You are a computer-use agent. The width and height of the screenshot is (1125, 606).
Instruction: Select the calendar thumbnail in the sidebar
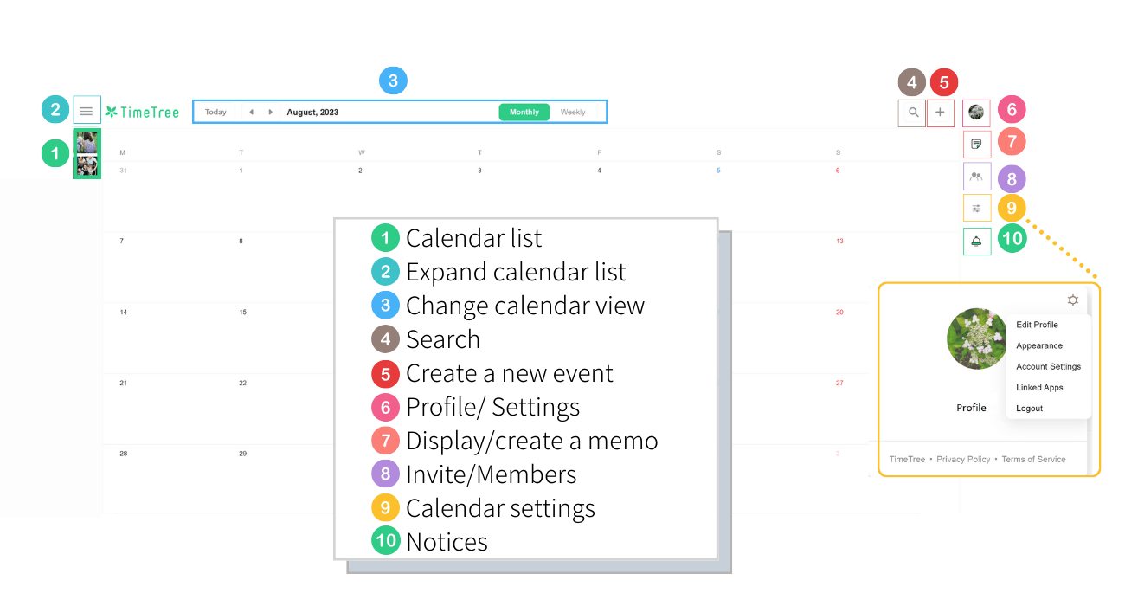pos(87,153)
